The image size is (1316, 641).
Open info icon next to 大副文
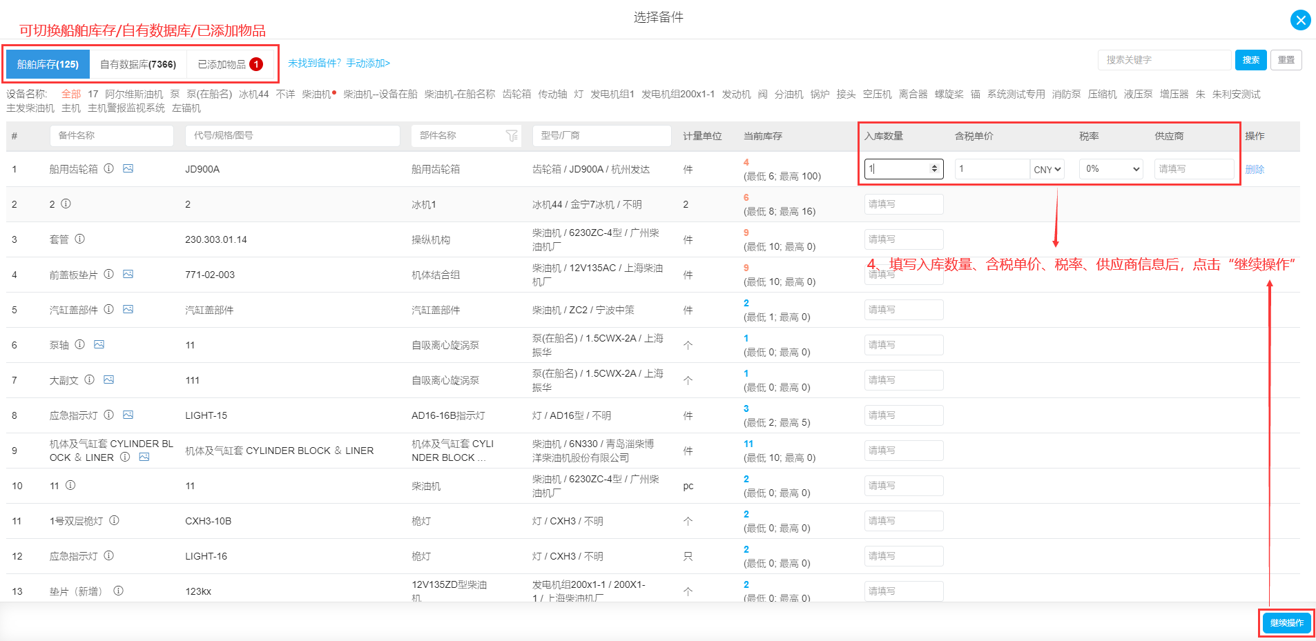click(89, 379)
